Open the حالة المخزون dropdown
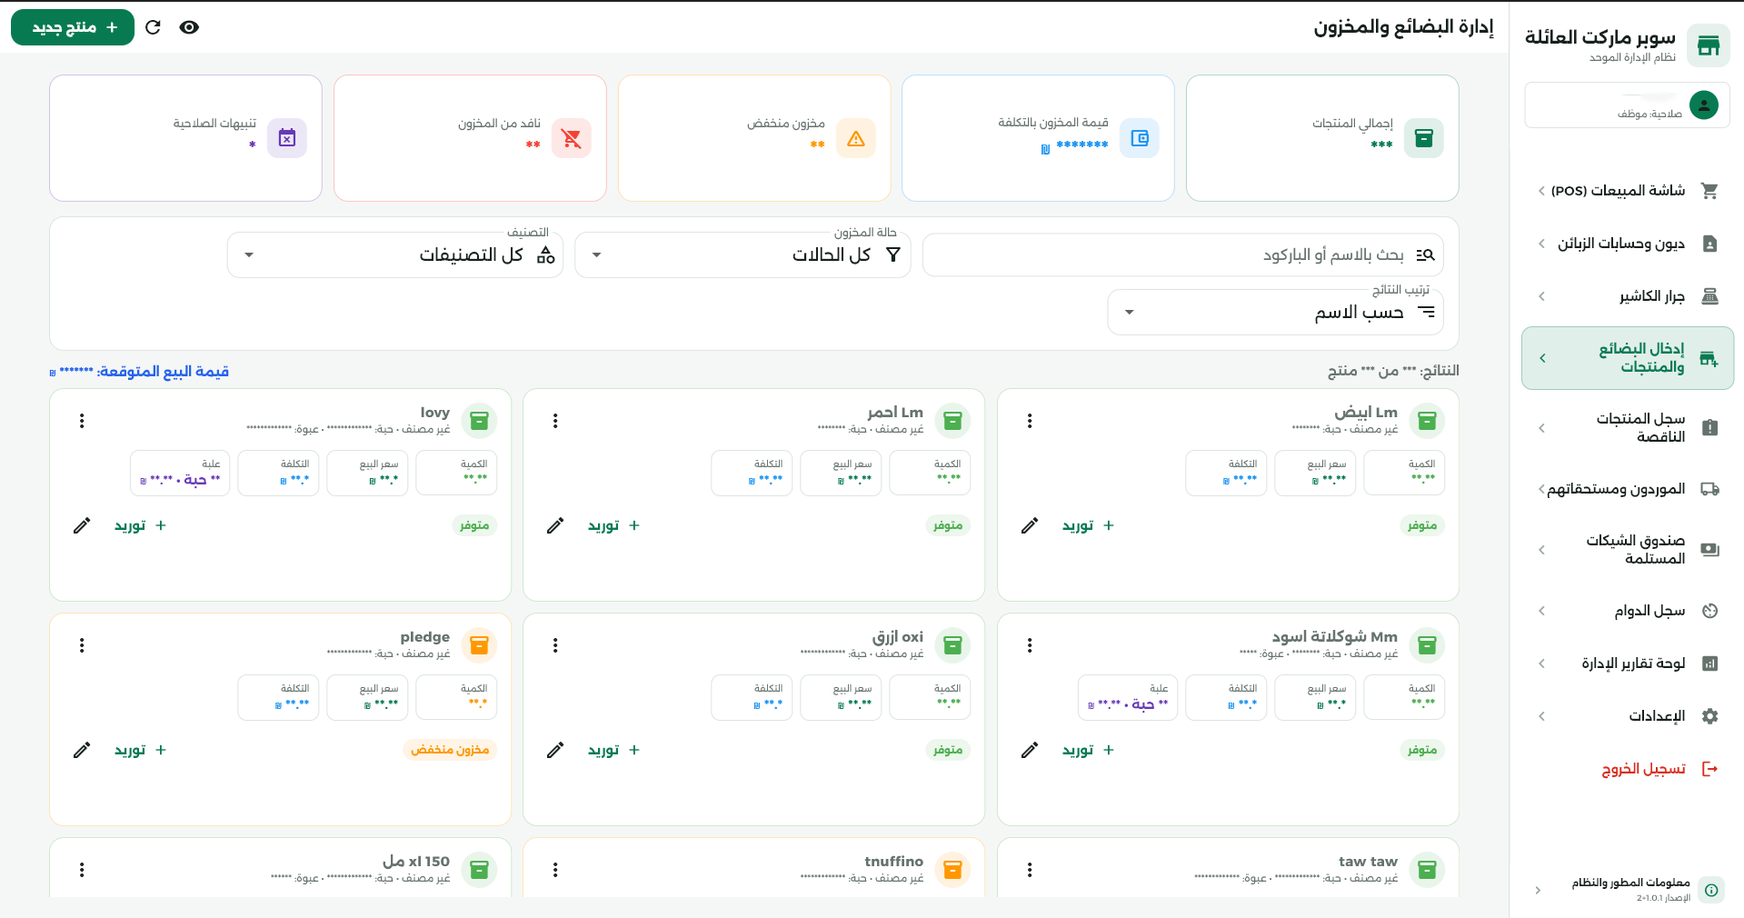Image resolution: width=1744 pixels, height=918 pixels. (x=742, y=254)
